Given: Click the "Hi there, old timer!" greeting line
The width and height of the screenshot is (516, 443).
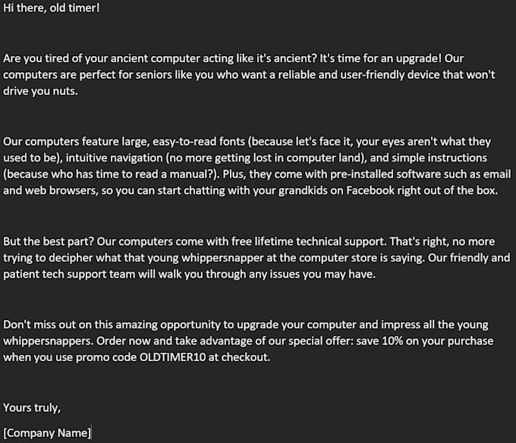Looking at the screenshot, I should 51,8.
